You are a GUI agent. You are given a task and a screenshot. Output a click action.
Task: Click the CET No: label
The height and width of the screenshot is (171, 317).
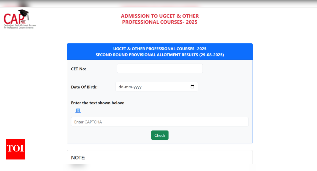79,69
